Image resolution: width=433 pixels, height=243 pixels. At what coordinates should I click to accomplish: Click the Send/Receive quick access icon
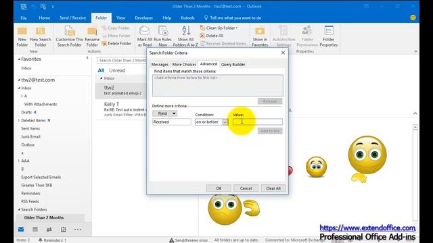tap(43, 6)
